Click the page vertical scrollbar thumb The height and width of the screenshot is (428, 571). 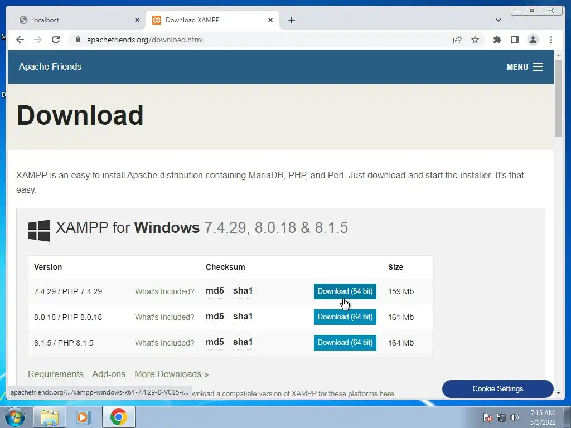click(x=558, y=98)
